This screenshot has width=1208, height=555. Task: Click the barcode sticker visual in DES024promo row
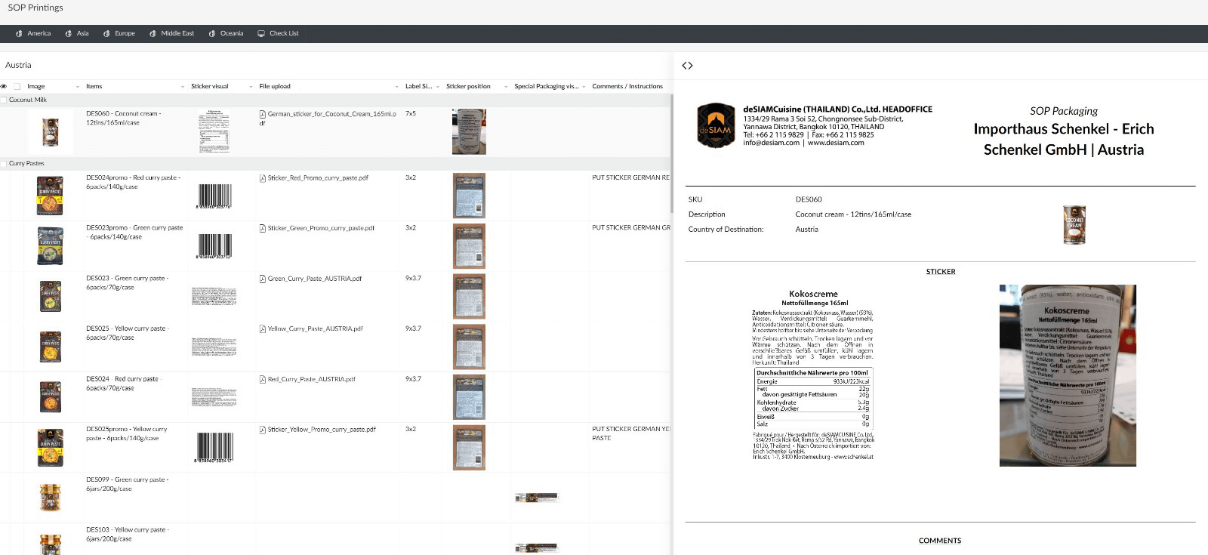pos(214,196)
